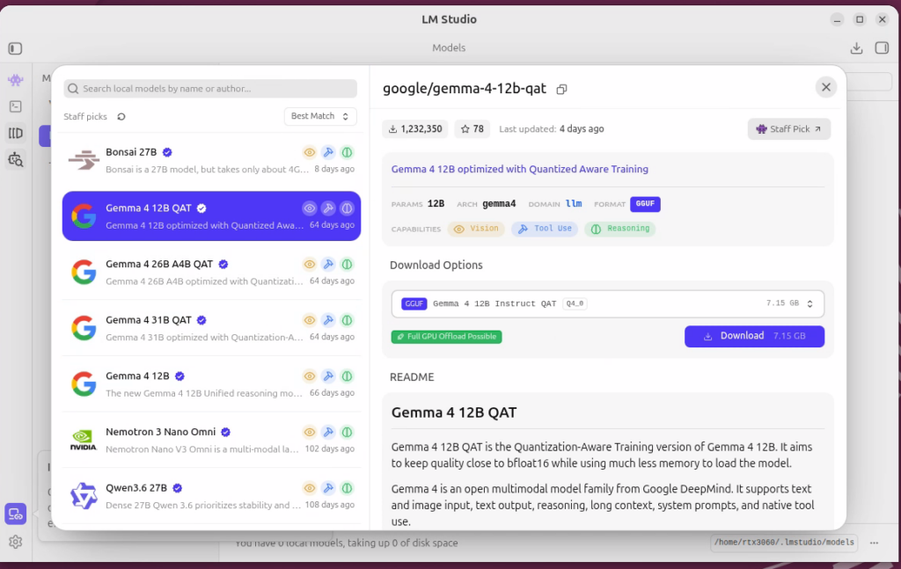Refresh the Staff picks list
Image resolution: width=901 pixels, height=569 pixels.
click(121, 117)
